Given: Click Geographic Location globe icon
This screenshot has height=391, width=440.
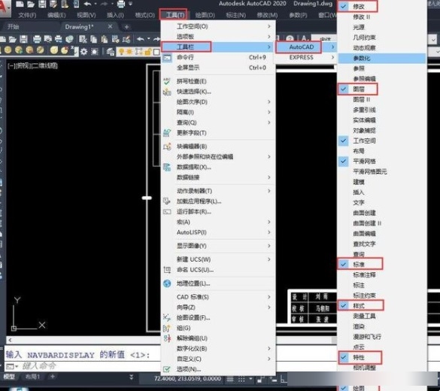Looking at the screenshot, I should tap(167, 283).
